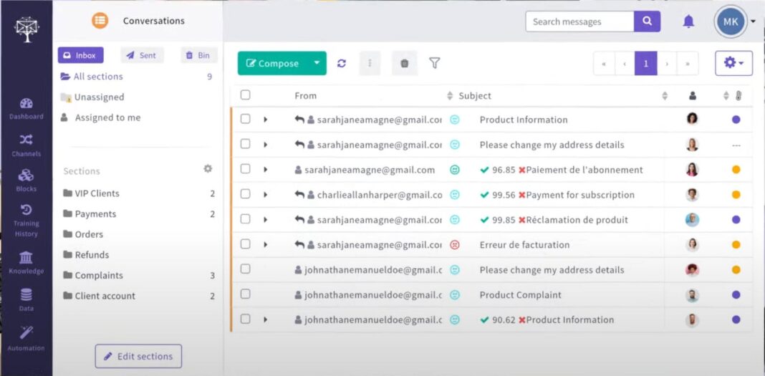Switch to the Sent tab
Image resolution: width=765 pixels, height=376 pixels.
point(142,55)
